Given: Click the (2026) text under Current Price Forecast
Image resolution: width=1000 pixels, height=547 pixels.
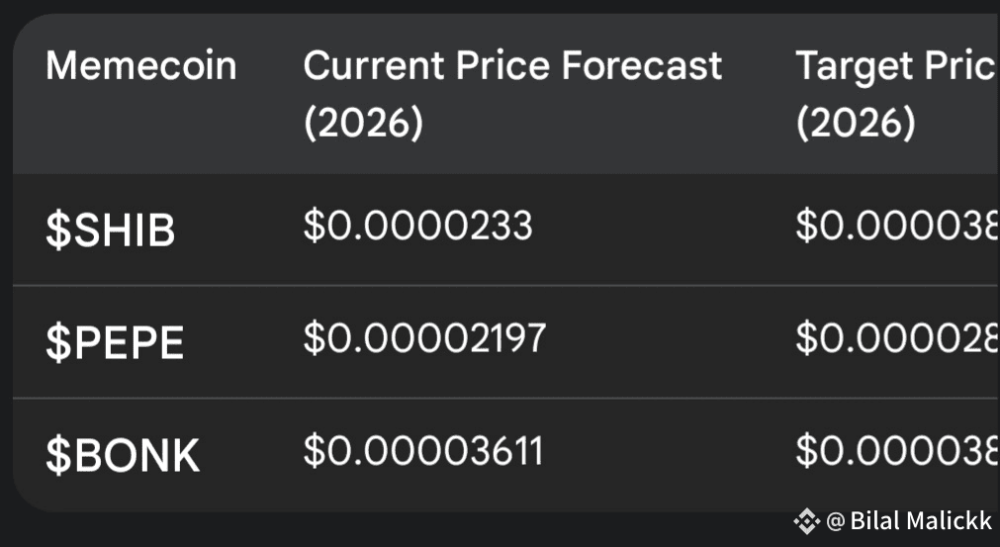Looking at the screenshot, I should point(364,123).
